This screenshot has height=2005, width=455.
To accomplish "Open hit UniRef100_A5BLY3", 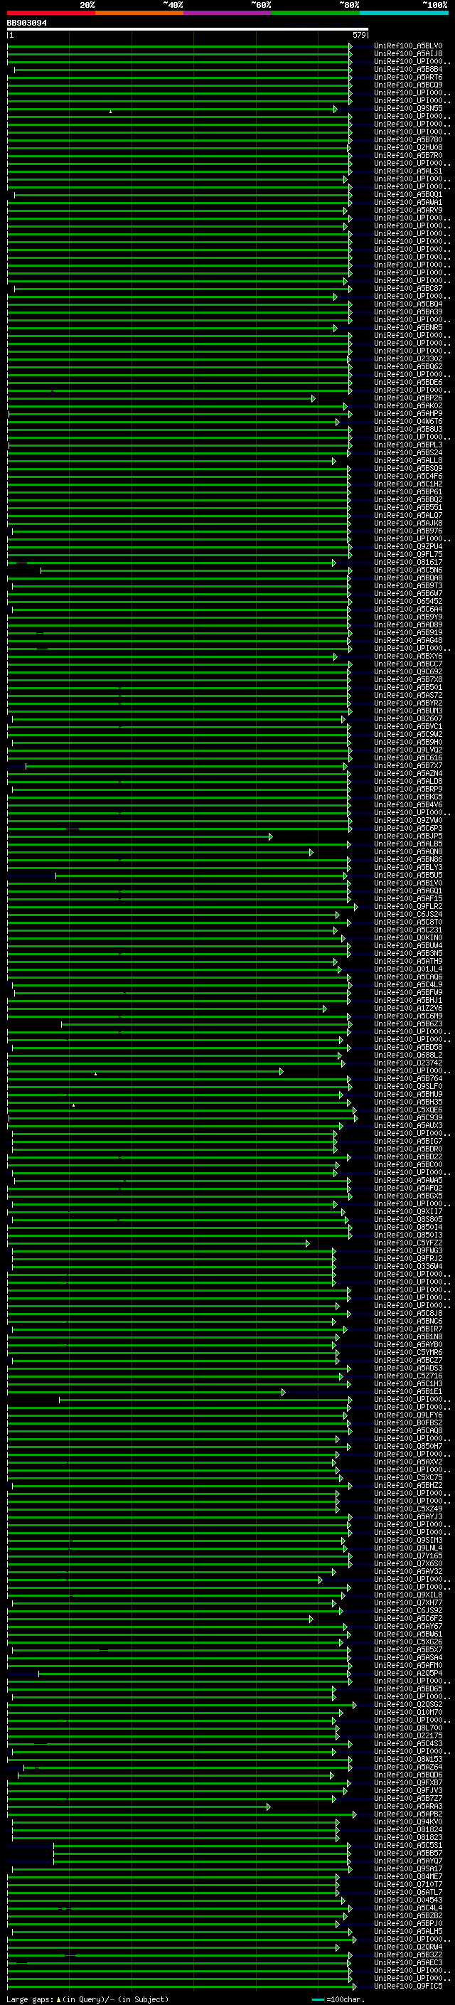I will tap(408, 867).
